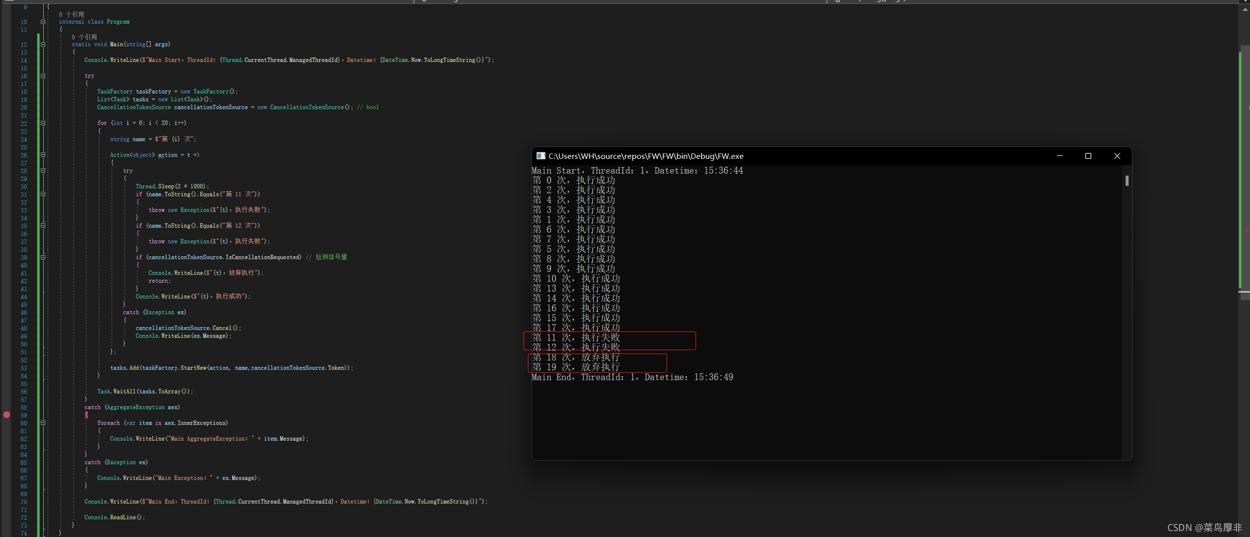Click the "Main AggregateException:" WriteLine line
This screenshot has width=1250, height=537.
click(209, 439)
